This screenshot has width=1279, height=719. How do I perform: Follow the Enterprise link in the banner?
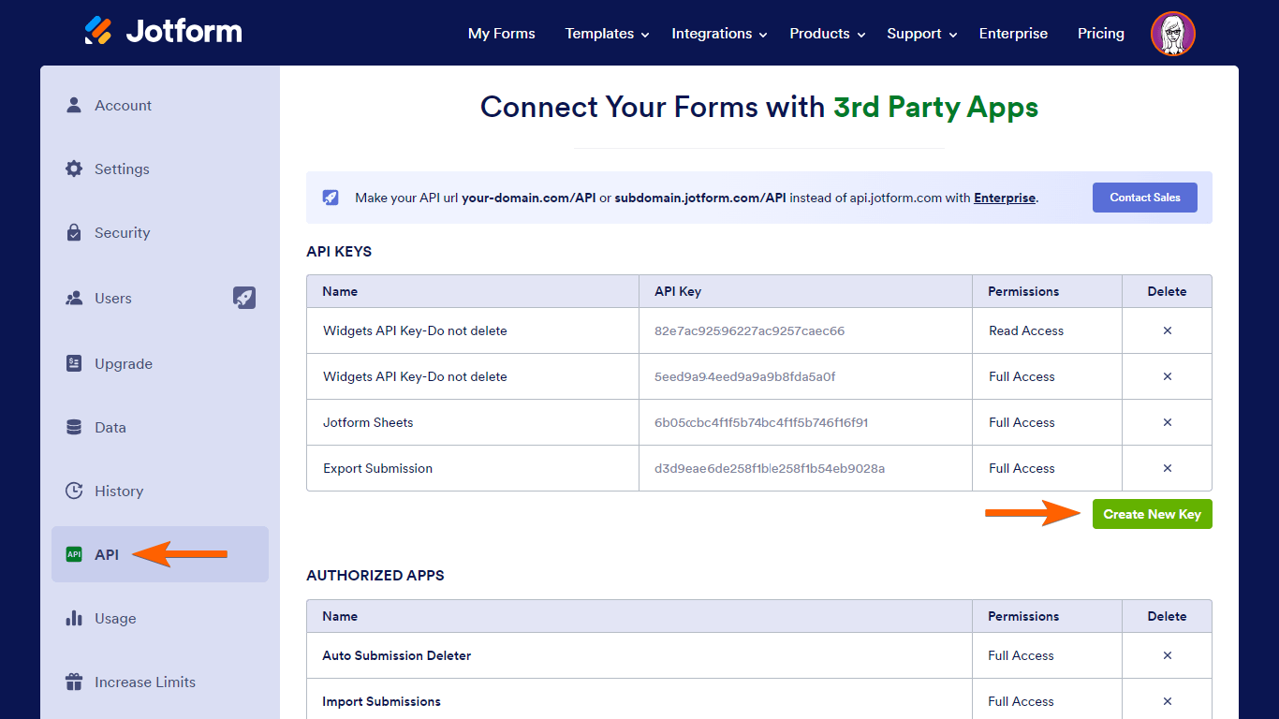(1005, 198)
